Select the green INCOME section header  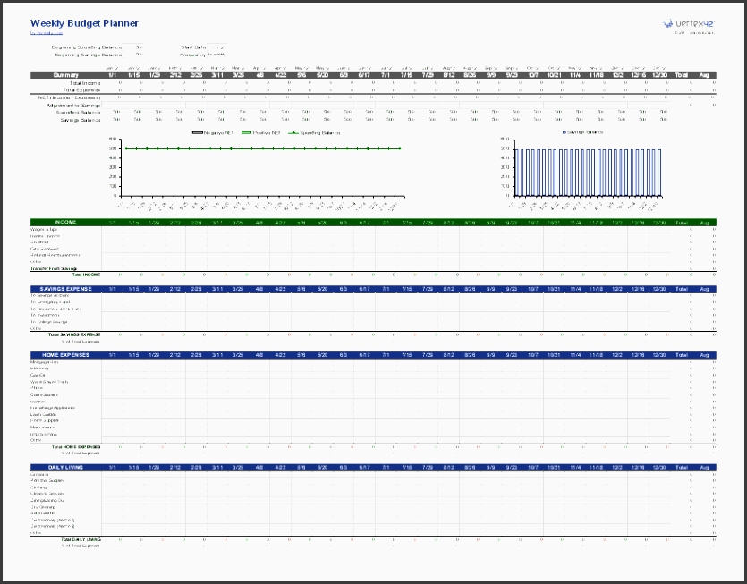coord(65,222)
